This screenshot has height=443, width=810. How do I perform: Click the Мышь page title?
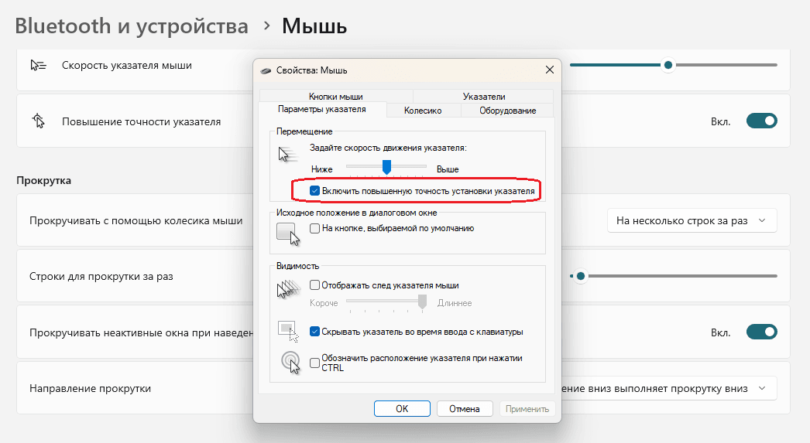click(314, 26)
